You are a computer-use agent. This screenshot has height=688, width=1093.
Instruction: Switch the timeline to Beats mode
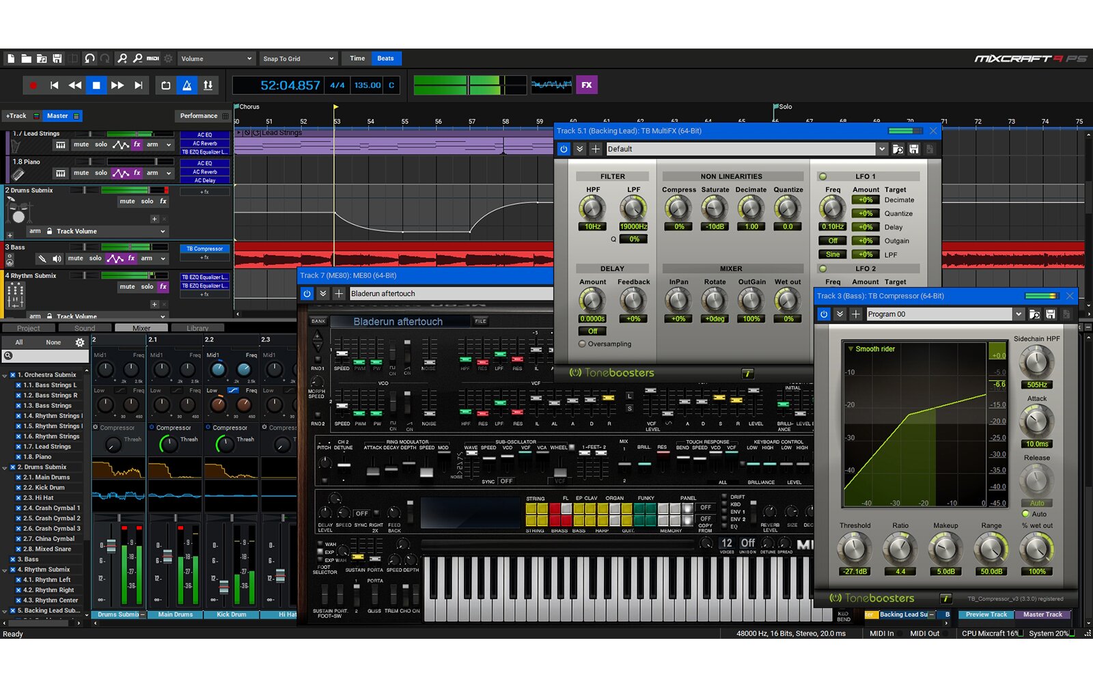tap(386, 59)
